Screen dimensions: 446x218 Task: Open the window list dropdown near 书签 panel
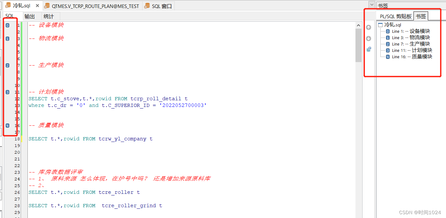click(371, 4)
